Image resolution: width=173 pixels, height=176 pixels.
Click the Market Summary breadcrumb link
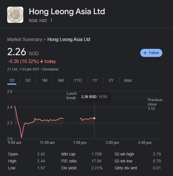click(x=24, y=39)
